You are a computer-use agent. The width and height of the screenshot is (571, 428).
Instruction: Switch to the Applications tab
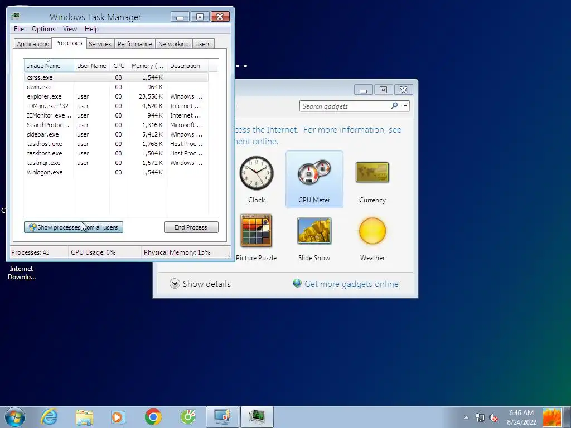click(33, 44)
